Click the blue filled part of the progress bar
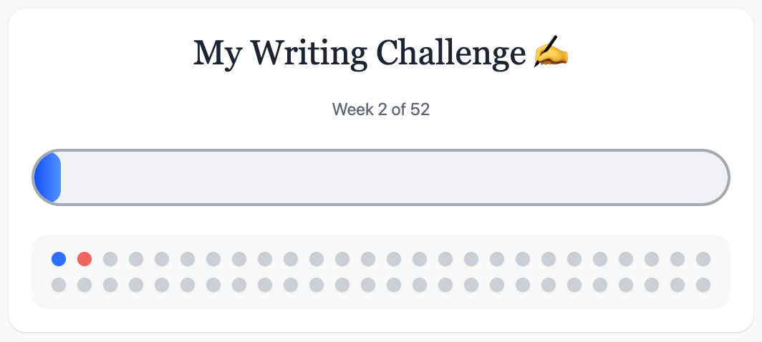Image resolution: width=762 pixels, height=342 pixels. tap(48, 178)
